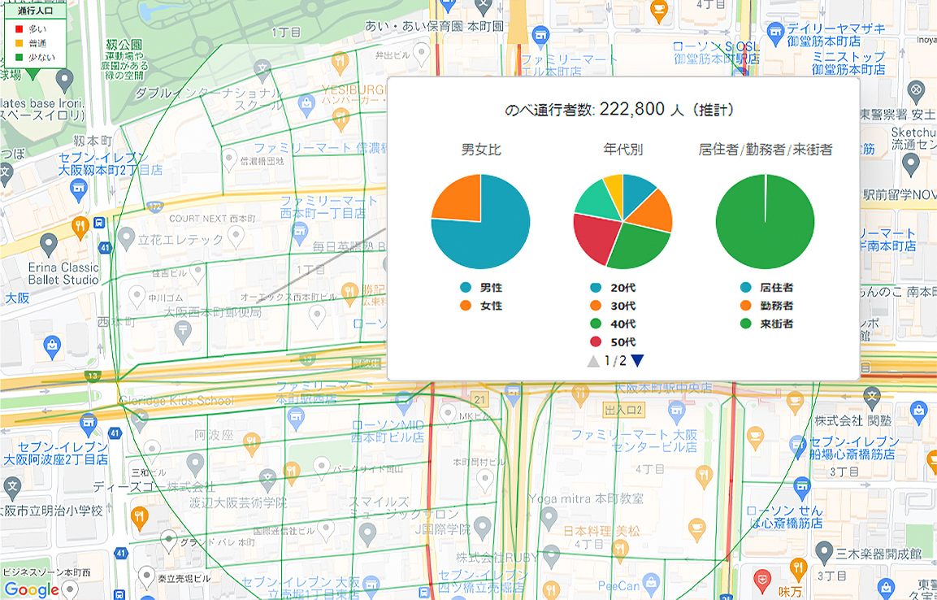Screen dimensions: 937x600
Task: Click the 30代 legend item
Action: [613, 306]
